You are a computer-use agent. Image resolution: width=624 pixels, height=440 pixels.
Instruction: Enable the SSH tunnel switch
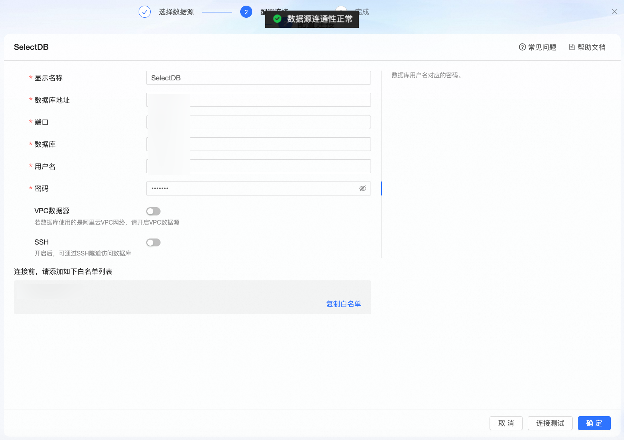point(153,243)
